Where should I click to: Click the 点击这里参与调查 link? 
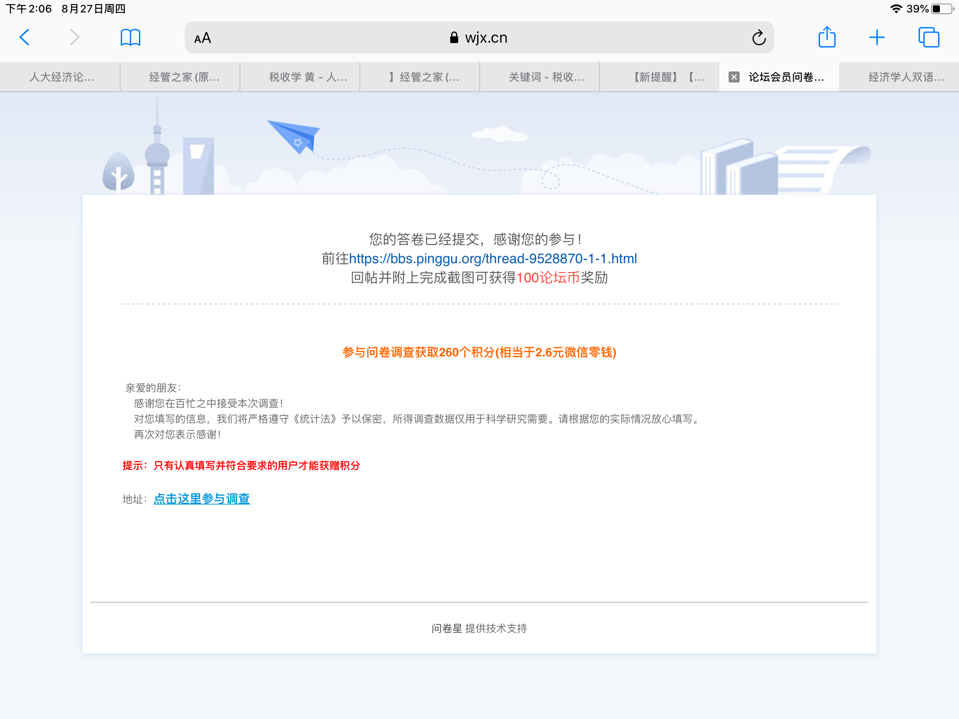pyautogui.click(x=202, y=499)
